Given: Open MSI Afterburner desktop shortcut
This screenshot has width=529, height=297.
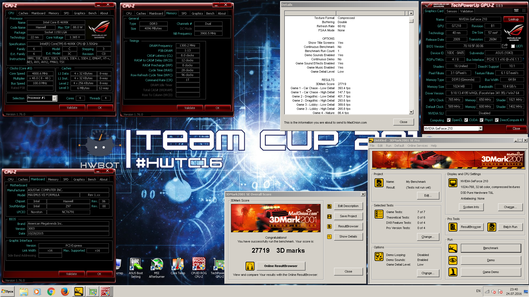Looking at the screenshot, I should pos(157,268).
